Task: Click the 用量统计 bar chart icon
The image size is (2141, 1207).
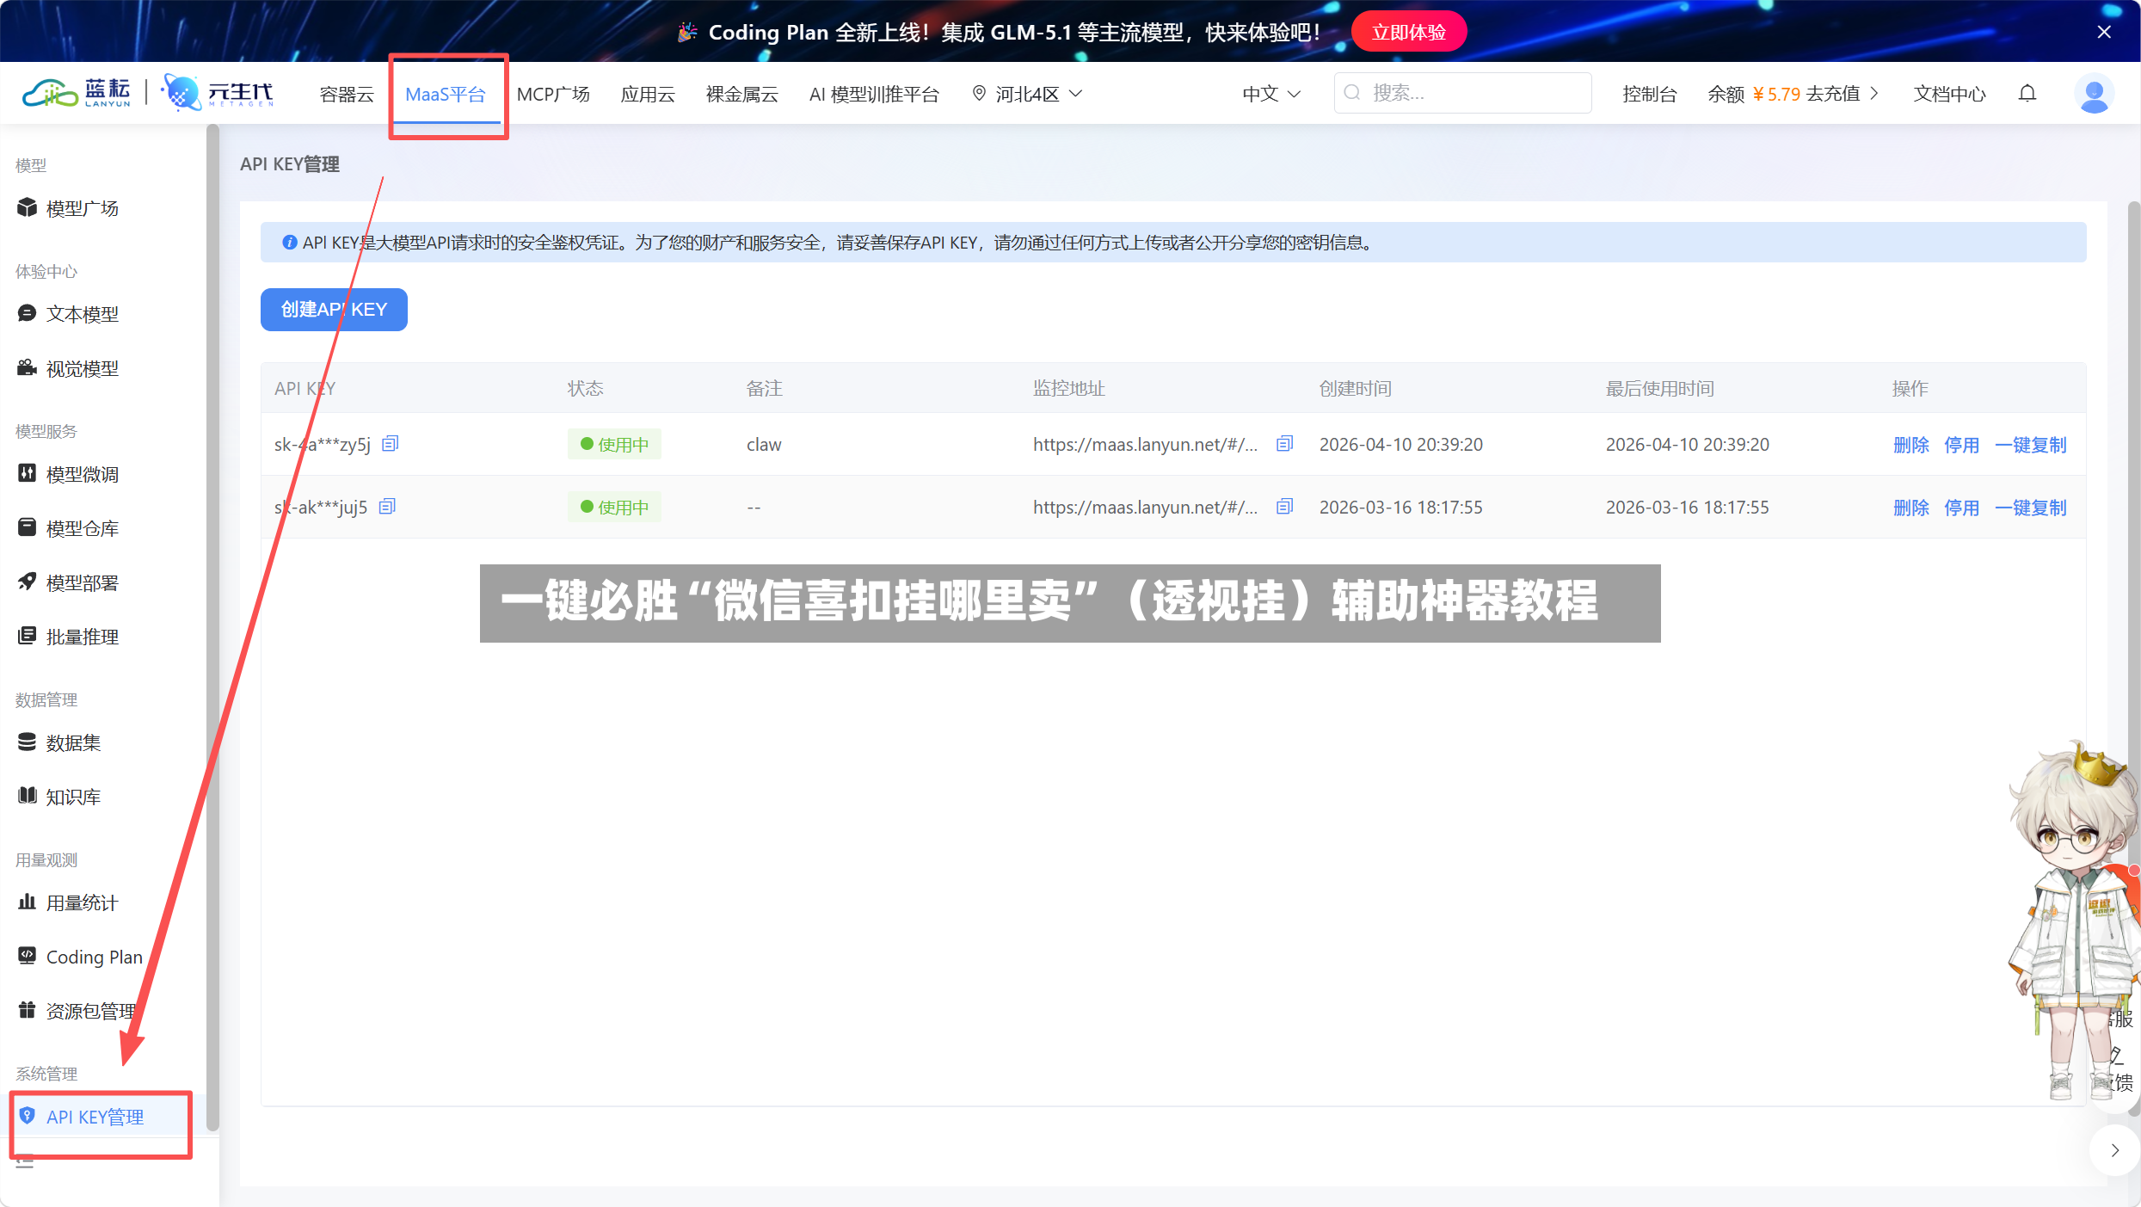Action: coord(28,902)
